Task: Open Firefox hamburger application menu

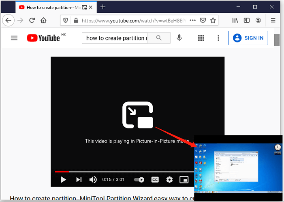Action: (x=273, y=20)
